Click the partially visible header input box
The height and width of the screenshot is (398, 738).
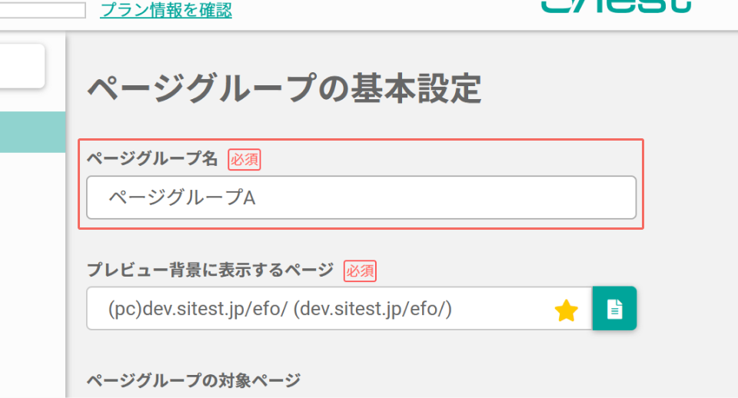tap(43, 9)
